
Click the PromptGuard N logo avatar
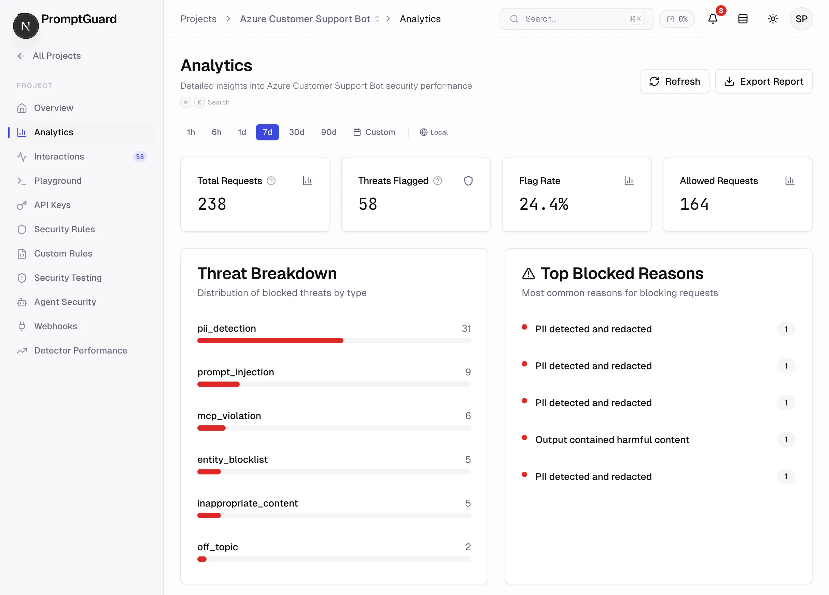26,26
